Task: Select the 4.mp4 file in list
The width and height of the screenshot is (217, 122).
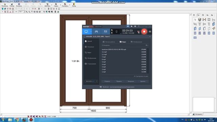Action: [124, 64]
